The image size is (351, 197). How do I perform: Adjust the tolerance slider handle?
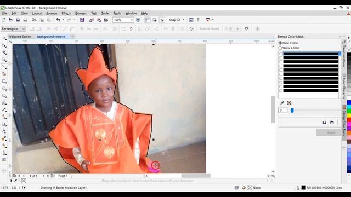coord(292,110)
